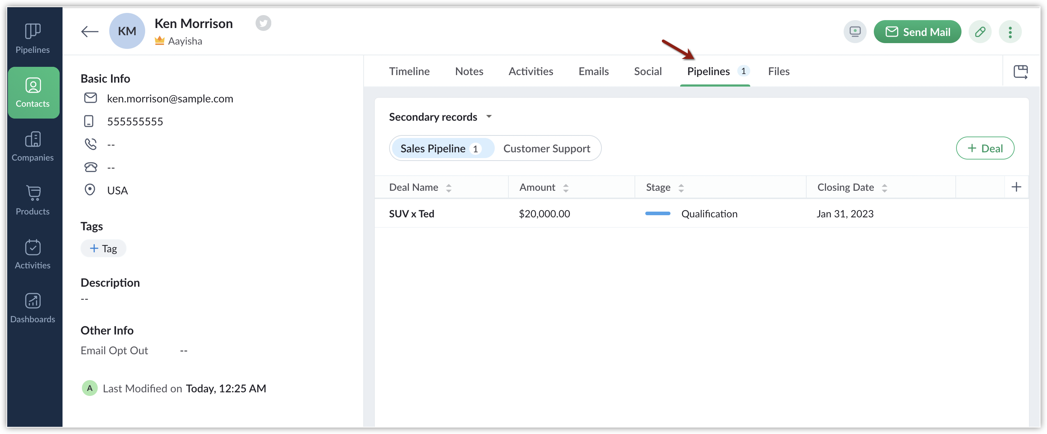Open the Dashboards module
The image size is (1047, 434).
[32, 308]
